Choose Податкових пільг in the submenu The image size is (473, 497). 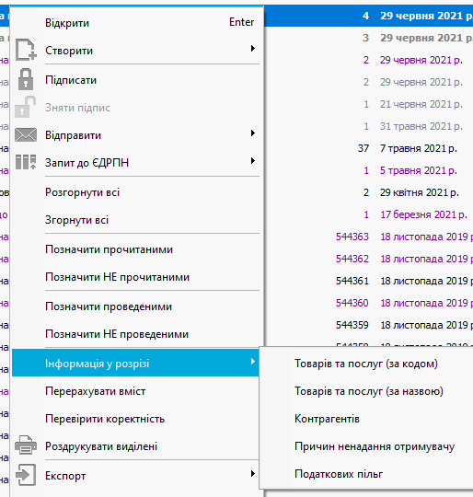[367, 474]
